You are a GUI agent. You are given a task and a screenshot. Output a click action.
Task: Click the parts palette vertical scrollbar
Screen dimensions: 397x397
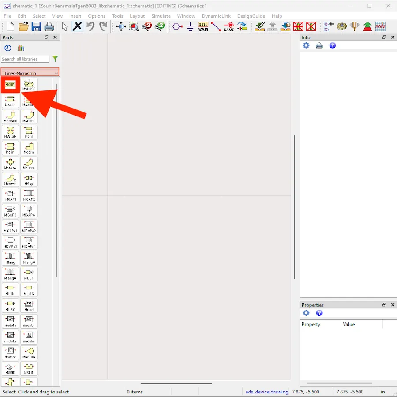pyautogui.click(x=56, y=180)
